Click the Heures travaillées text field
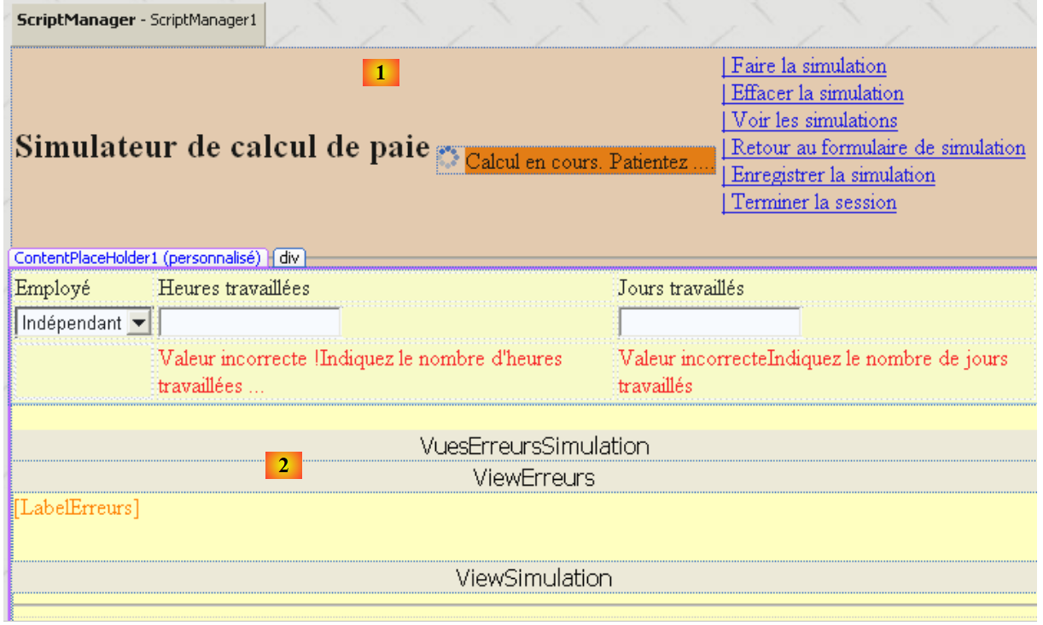This screenshot has height=625, width=1043. coord(249,322)
